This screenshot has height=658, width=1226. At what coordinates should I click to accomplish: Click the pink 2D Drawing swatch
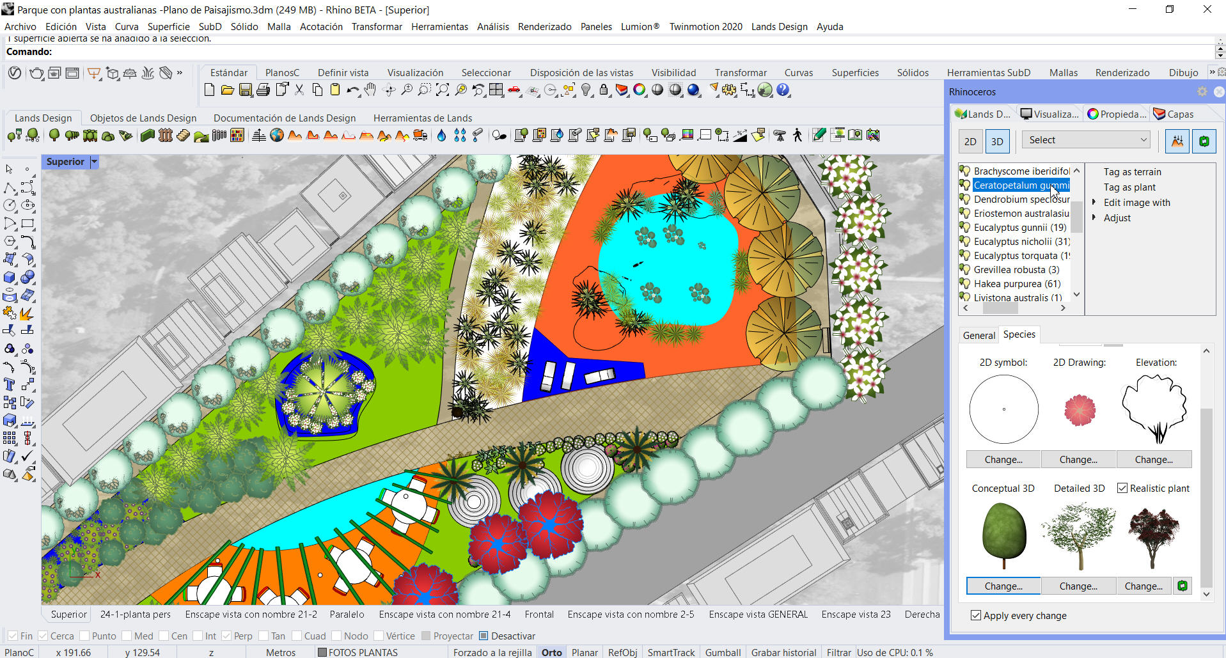point(1080,411)
